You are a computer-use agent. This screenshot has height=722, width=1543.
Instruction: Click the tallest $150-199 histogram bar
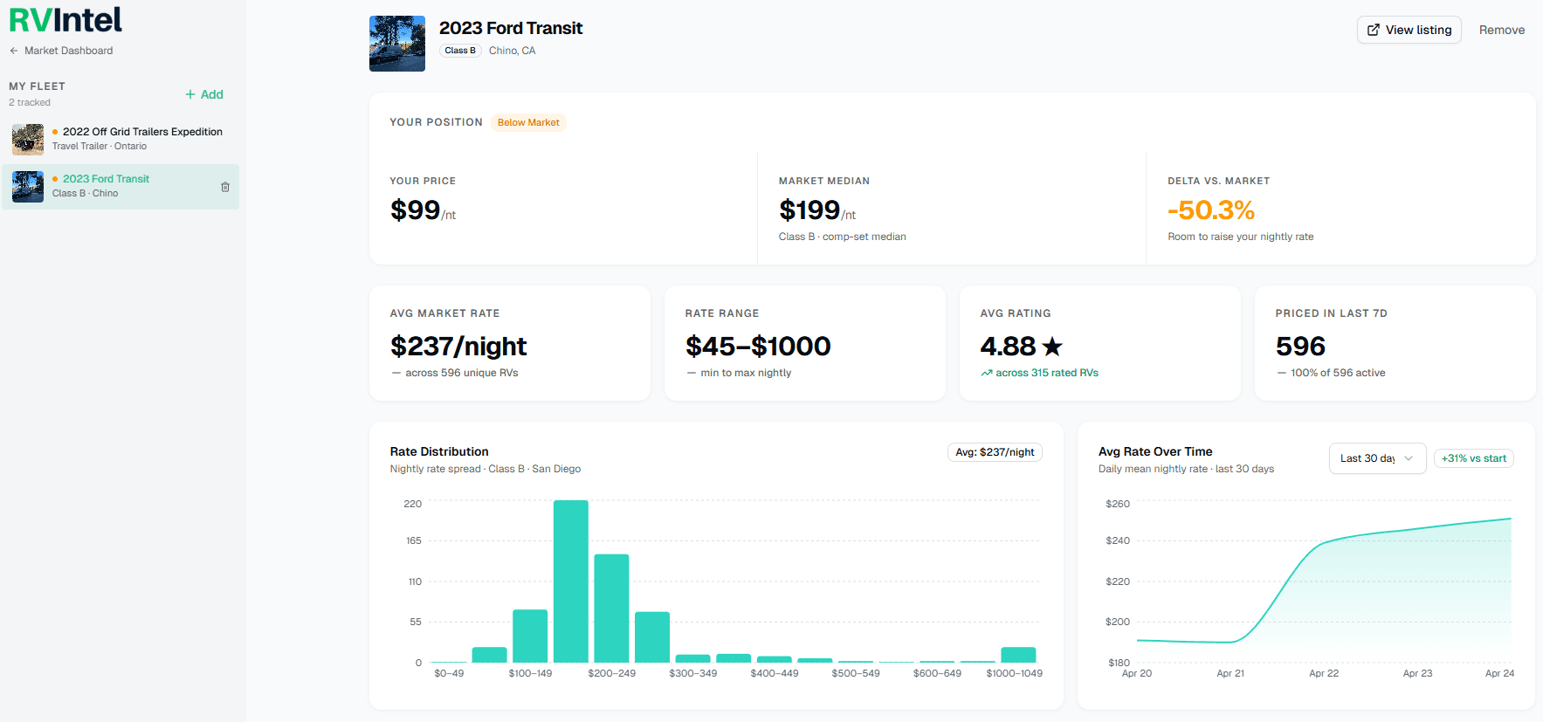(571, 581)
